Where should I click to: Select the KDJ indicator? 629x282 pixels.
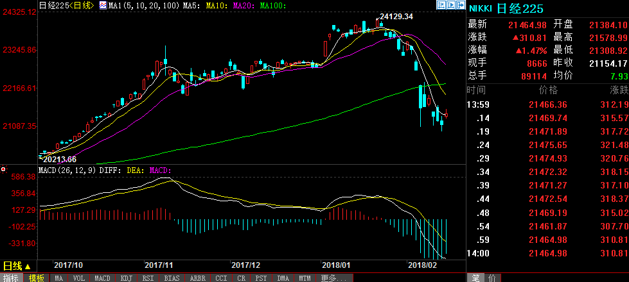point(127,278)
